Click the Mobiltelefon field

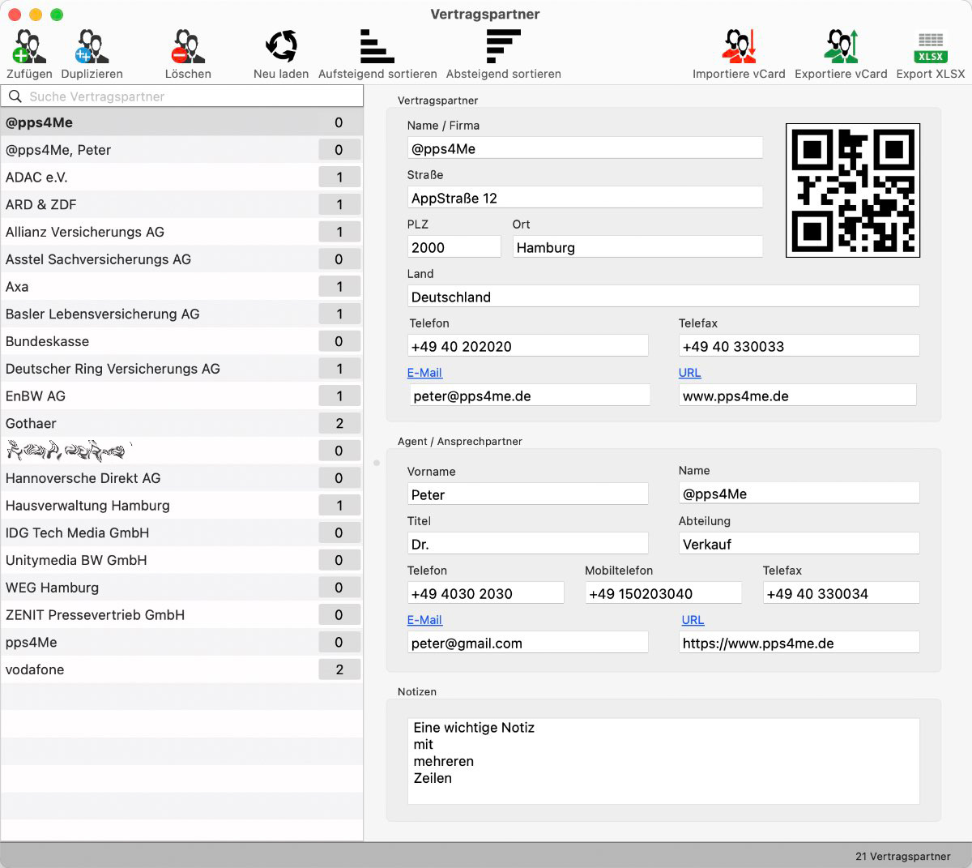(x=663, y=593)
